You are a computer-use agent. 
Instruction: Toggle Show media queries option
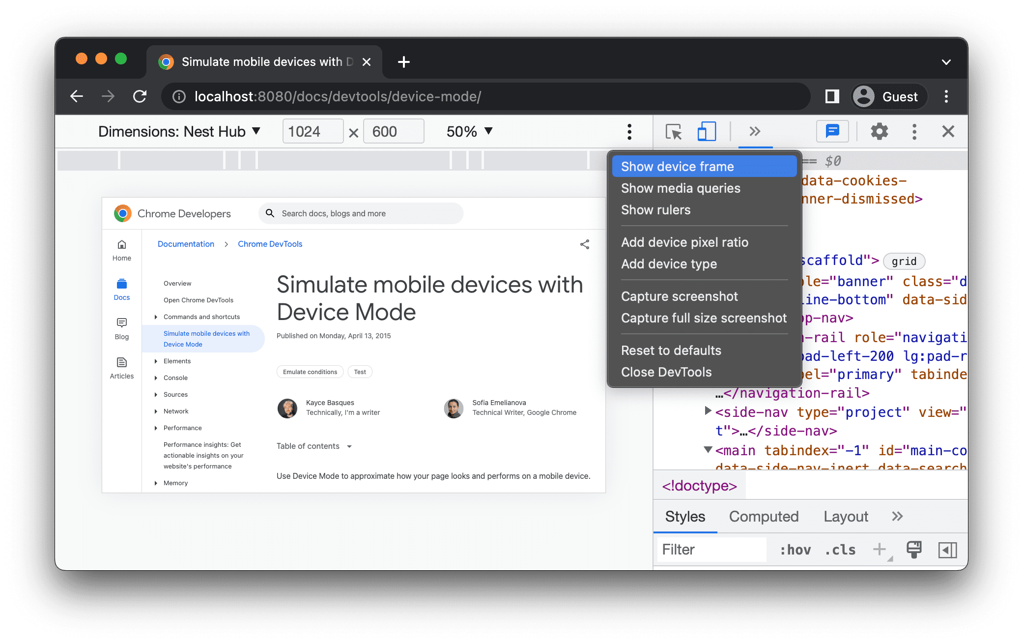680,188
